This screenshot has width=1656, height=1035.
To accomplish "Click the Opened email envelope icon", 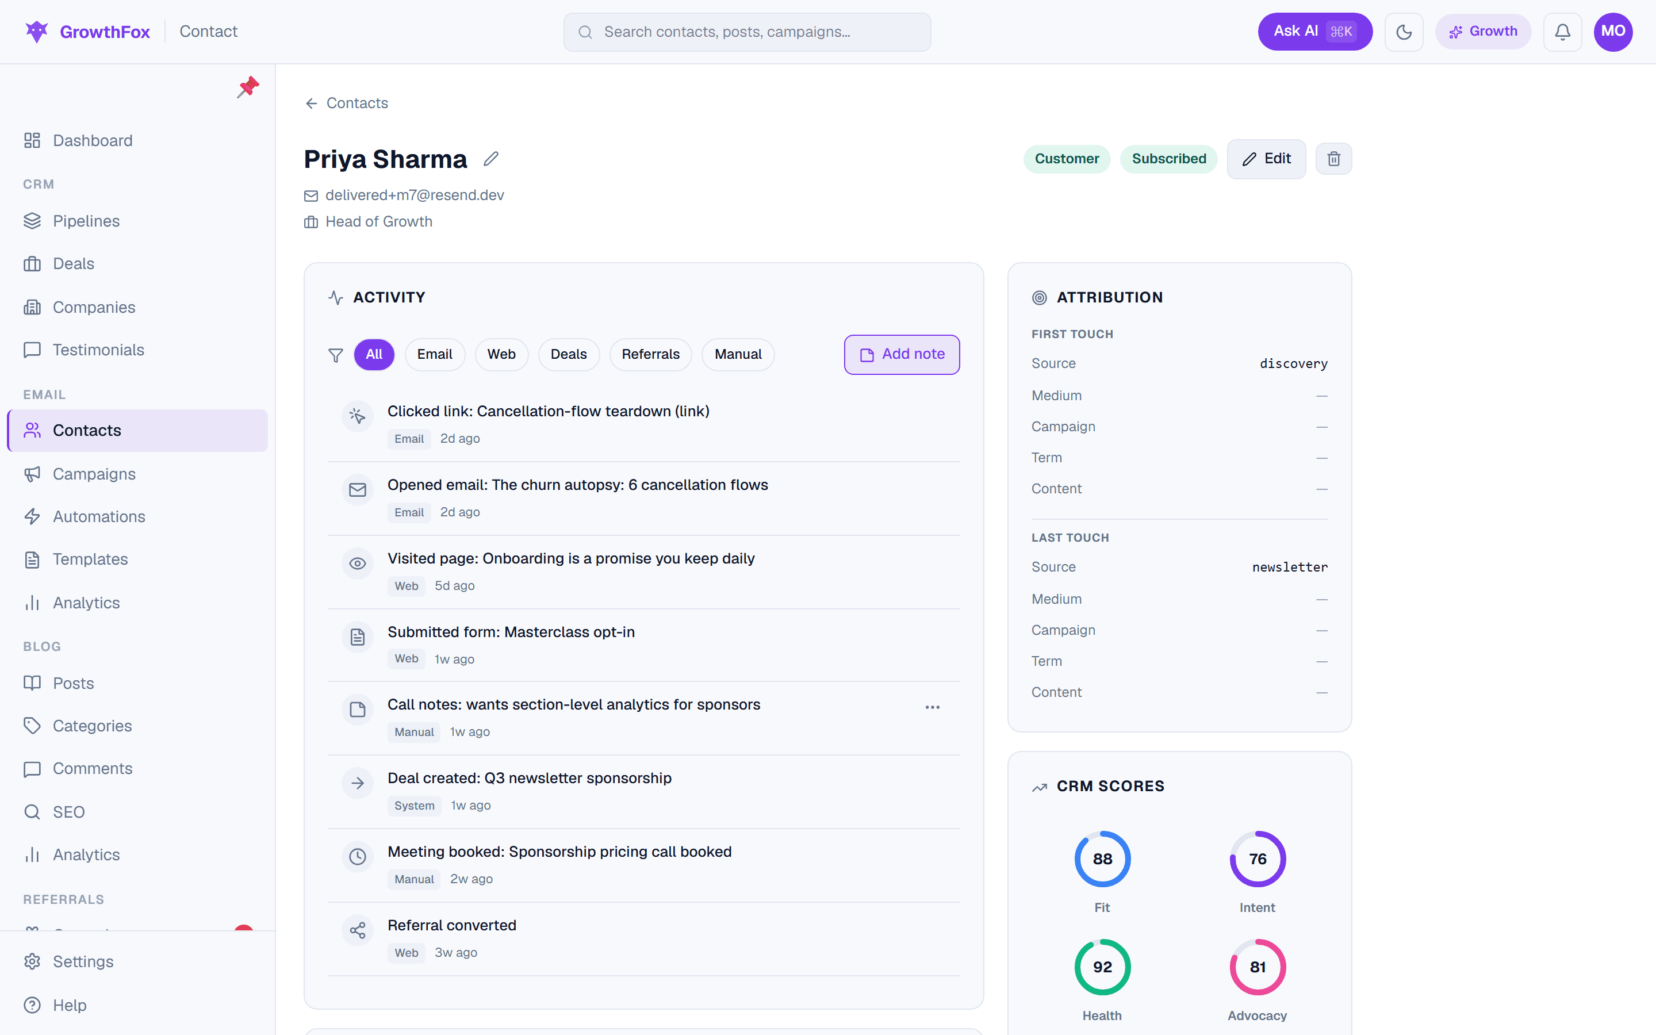I will click(x=357, y=490).
